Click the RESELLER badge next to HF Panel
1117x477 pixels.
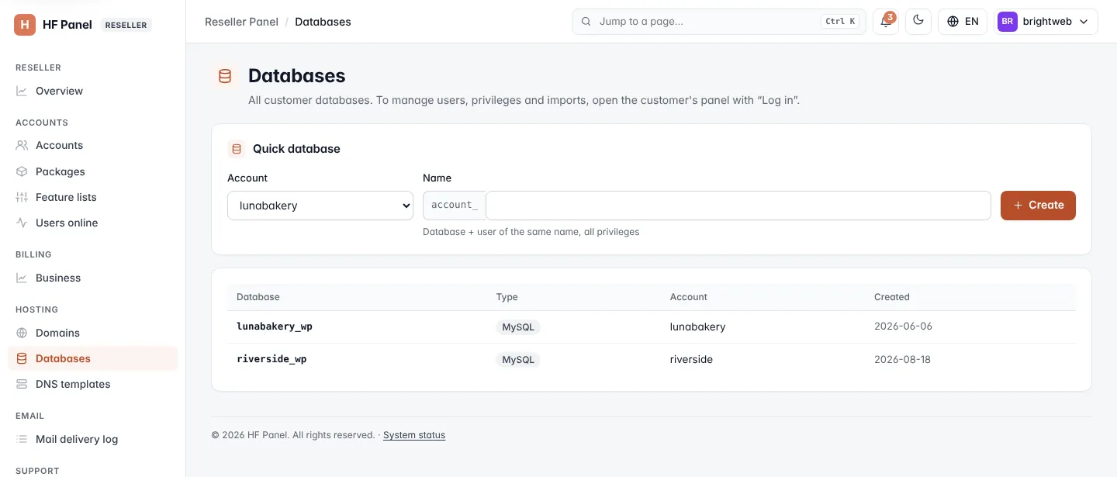126,25
